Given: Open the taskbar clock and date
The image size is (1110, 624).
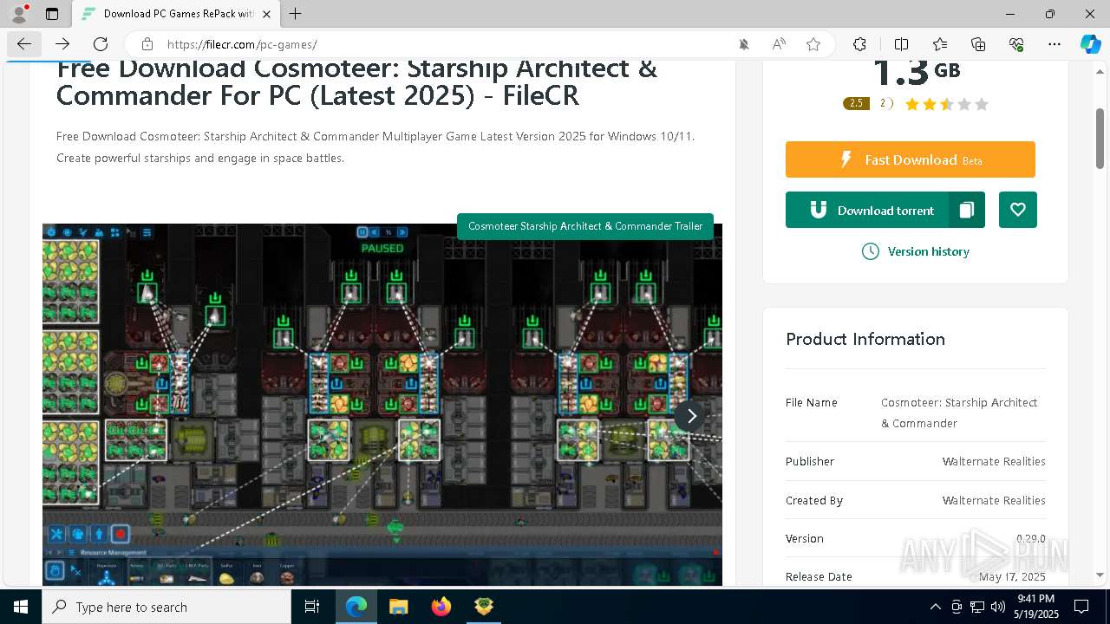Looking at the screenshot, I should [x=1035, y=607].
